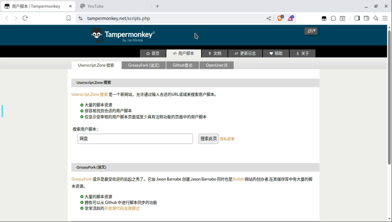Click the address bar URL tampermonkey.net/scripts.php
Image resolution: width=392 pixels, height=222 pixels.
118,18
